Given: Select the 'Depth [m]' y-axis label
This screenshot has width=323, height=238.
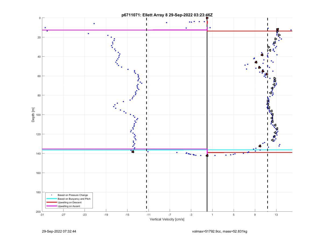Looking at the screenshot, I should (x=33, y=115).
